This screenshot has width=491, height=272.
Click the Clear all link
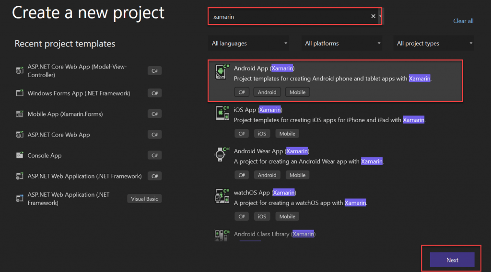[x=463, y=21]
